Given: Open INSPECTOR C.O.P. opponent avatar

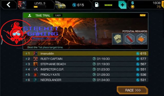Looking at the screenshot, I should [x=35, y=69].
